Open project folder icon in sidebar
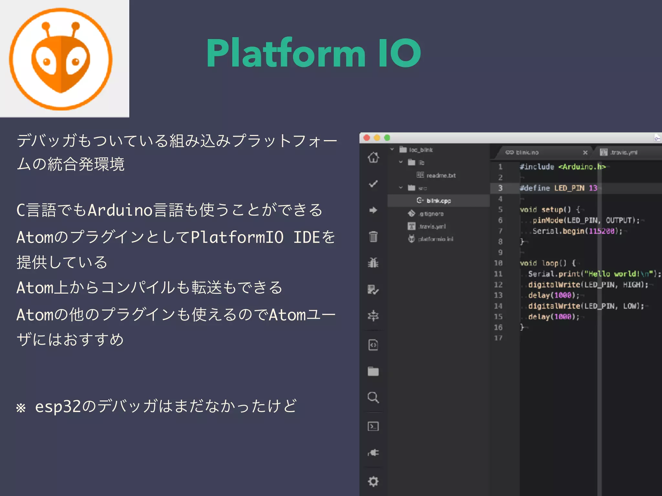This screenshot has width=662, height=496. [373, 371]
